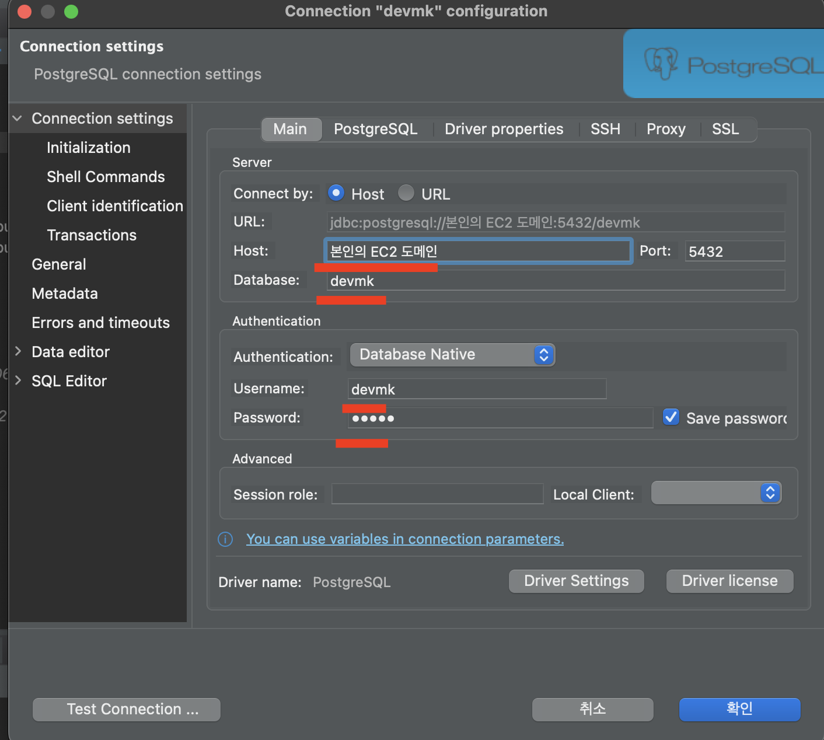Click the Port field showing 5432
824x740 pixels.
tap(735, 251)
